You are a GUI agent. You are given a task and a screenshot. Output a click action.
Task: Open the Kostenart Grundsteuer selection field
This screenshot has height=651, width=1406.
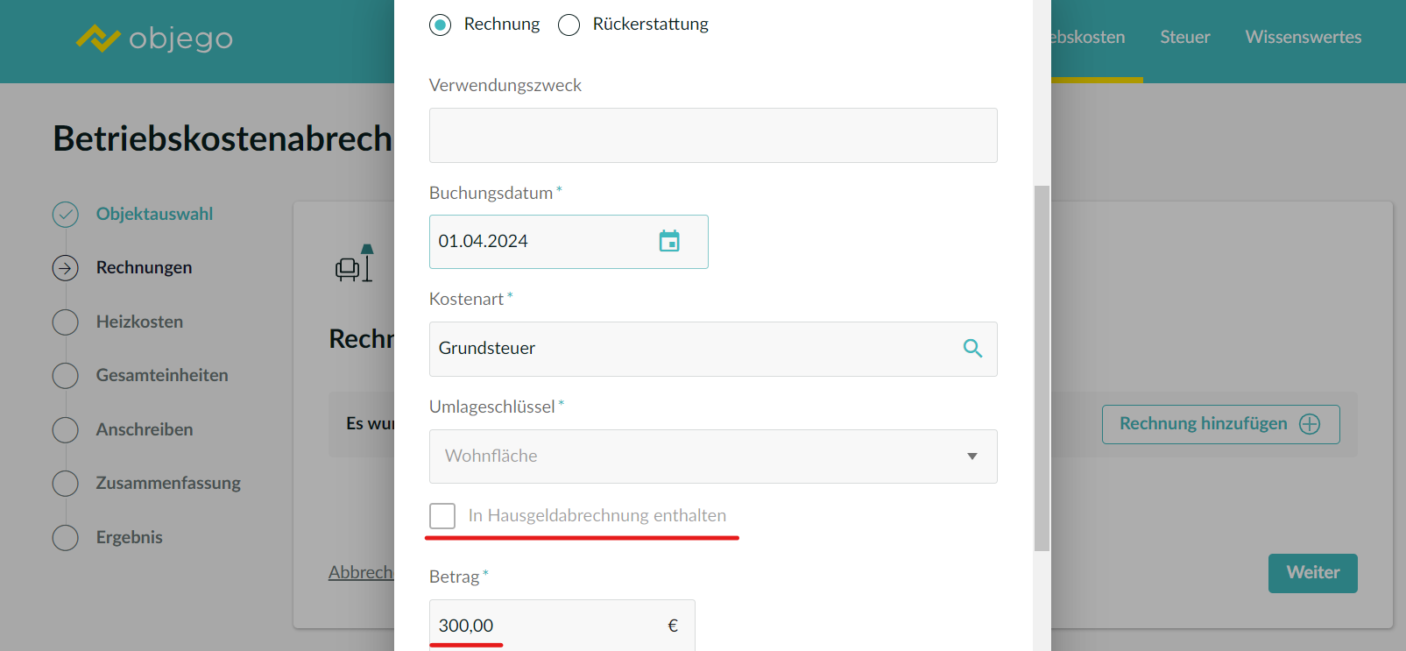[692, 349]
